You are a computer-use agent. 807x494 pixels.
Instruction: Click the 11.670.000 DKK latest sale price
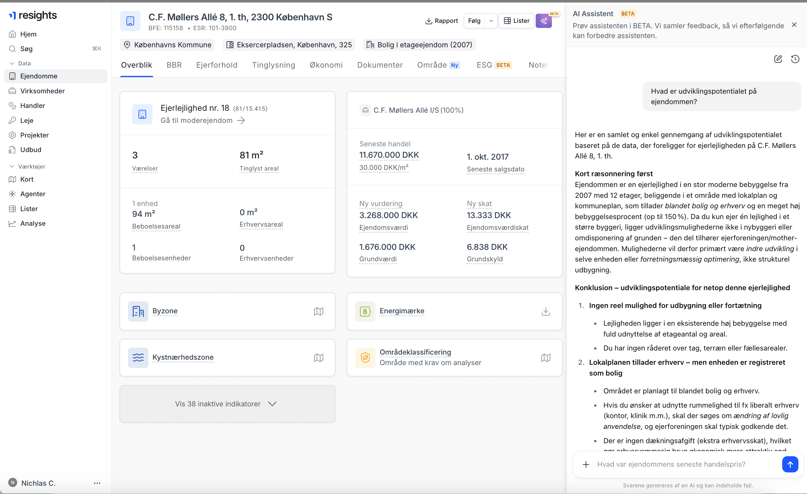click(x=389, y=155)
